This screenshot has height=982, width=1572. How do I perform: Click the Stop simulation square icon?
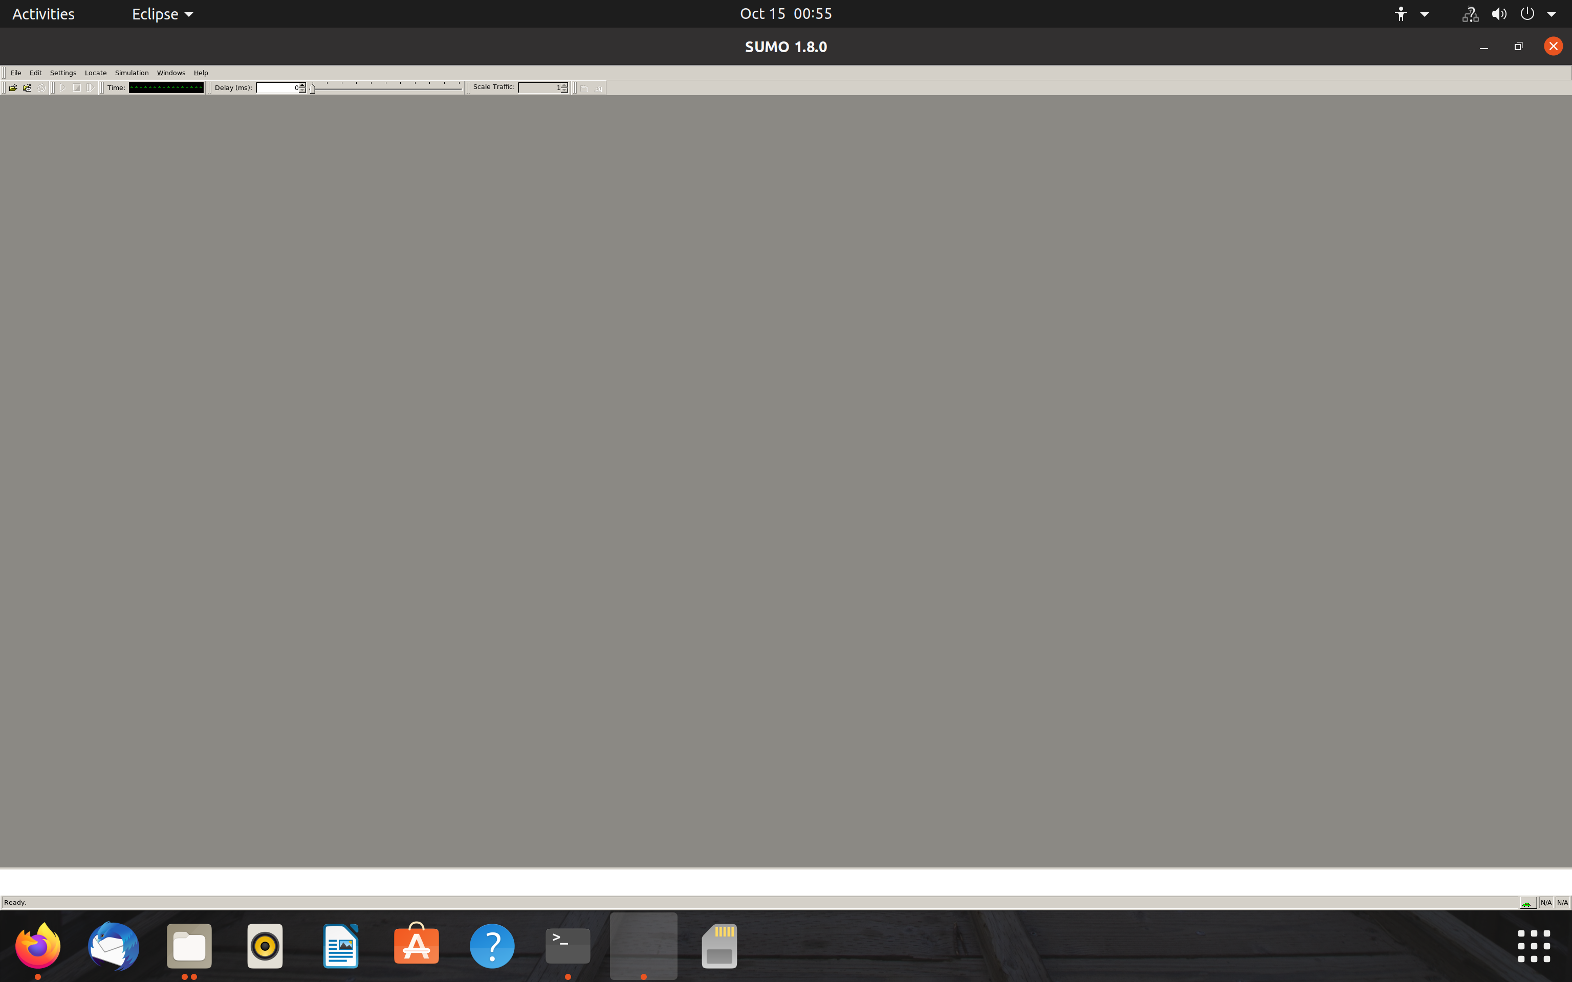[x=77, y=87]
